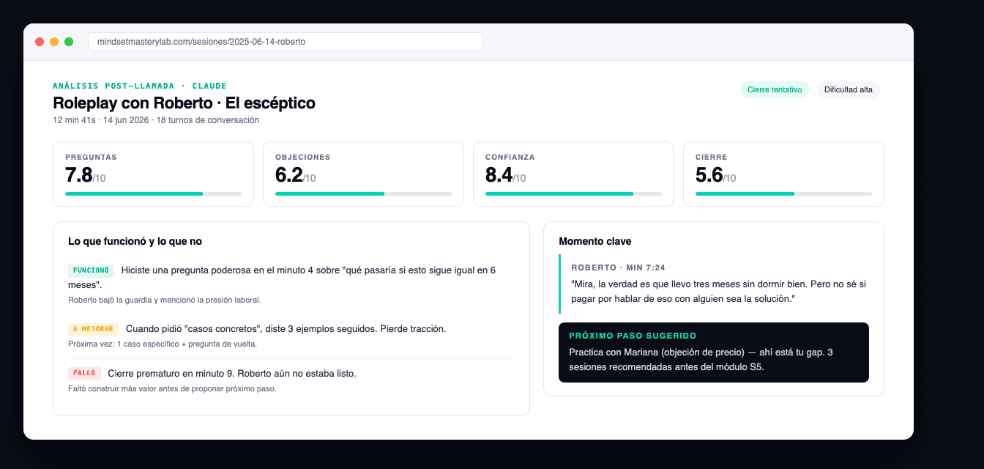Click the feedback about "casos concretos"

pos(286,329)
